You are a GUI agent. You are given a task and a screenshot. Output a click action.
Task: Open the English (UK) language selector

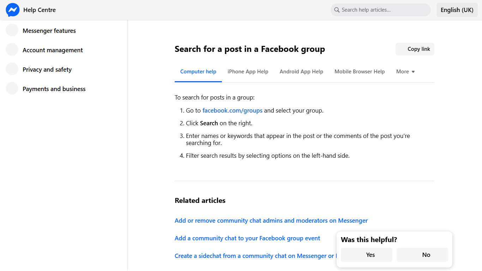coord(457,10)
